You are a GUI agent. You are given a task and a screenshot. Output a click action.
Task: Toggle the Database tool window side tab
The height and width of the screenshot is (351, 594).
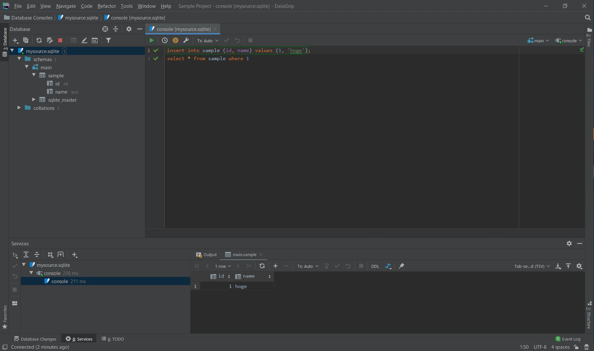coord(5,42)
